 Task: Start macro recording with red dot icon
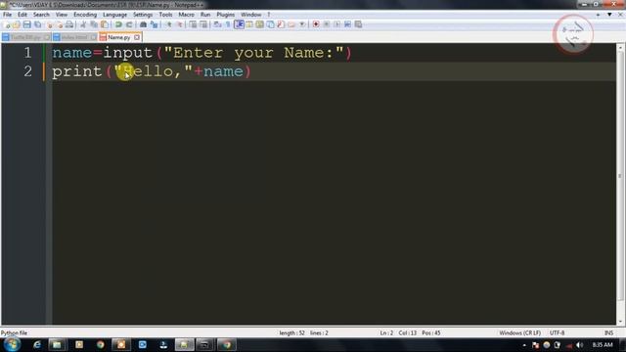[316, 24]
